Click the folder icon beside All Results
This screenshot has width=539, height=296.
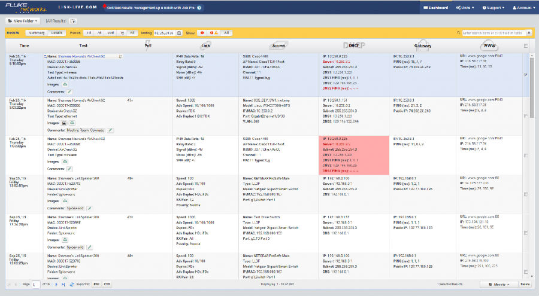click(x=73, y=20)
